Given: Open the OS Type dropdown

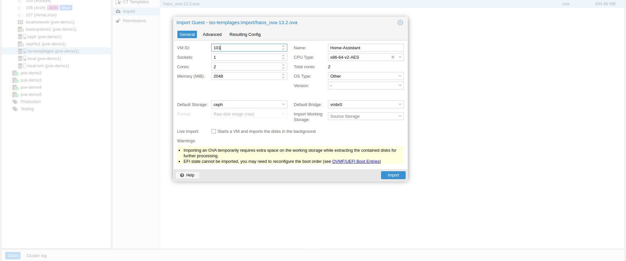Looking at the screenshot, I should [400, 76].
